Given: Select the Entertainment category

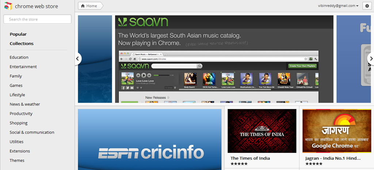Looking at the screenshot, I should point(23,67).
